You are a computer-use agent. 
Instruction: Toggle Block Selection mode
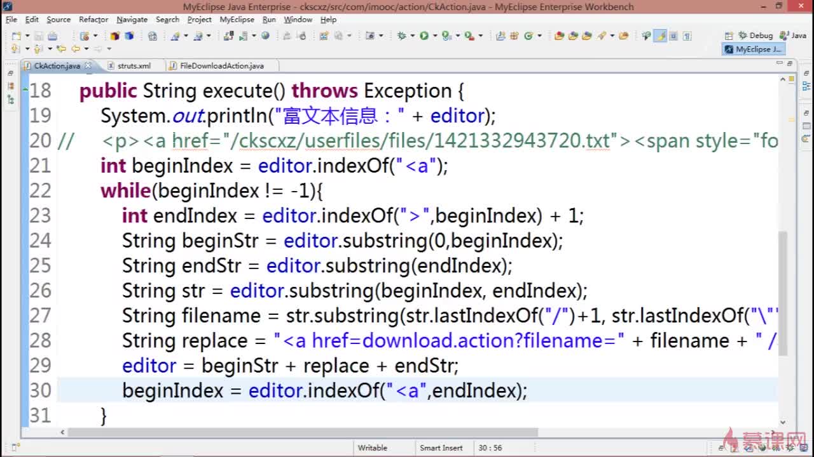point(673,36)
